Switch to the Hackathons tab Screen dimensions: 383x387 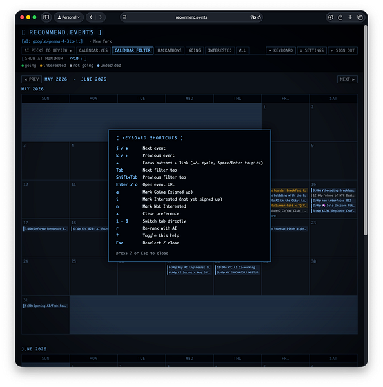(x=170, y=50)
